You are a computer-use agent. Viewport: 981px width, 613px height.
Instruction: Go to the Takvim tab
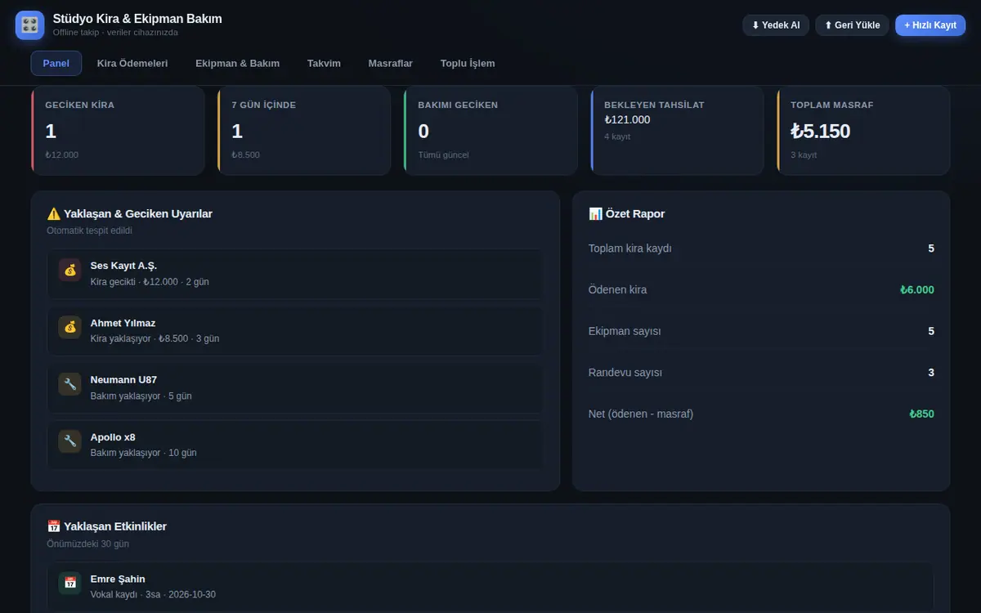coord(324,63)
